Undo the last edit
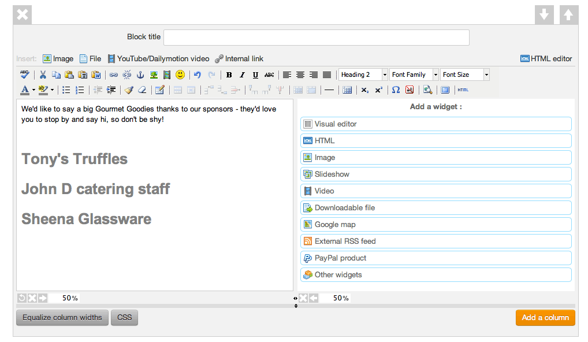 pyautogui.click(x=197, y=75)
